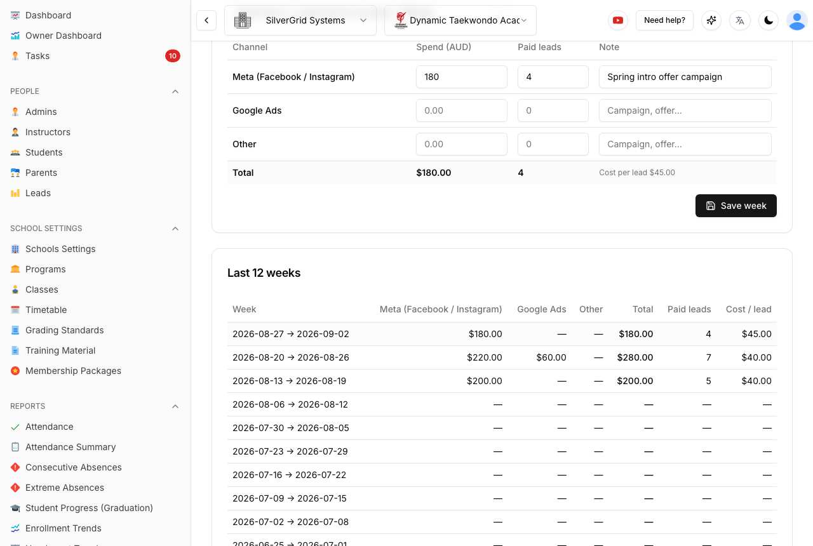The width and height of the screenshot is (813, 546).
Task: Click the Timetable calendar icon
Action: 15,310
